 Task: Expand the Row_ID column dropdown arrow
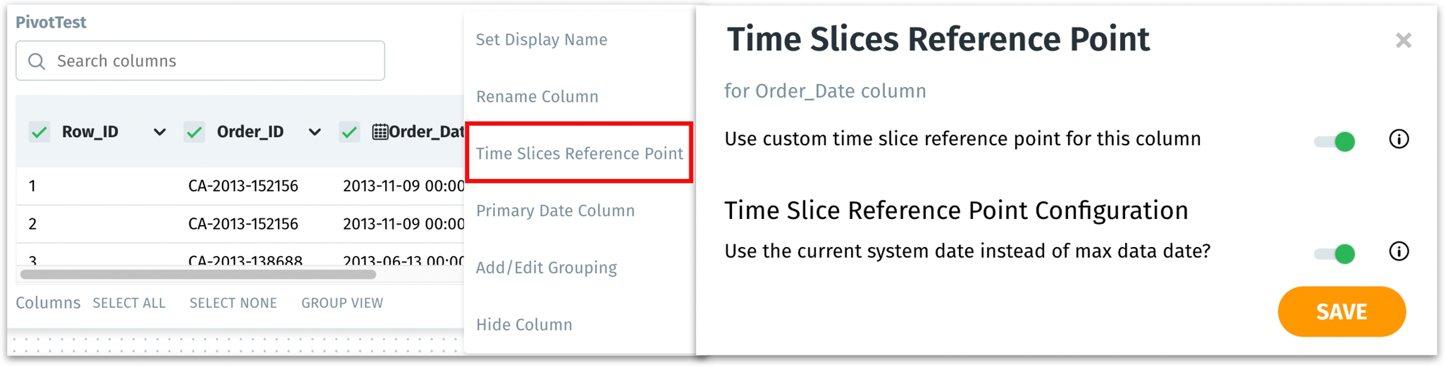[159, 132]
